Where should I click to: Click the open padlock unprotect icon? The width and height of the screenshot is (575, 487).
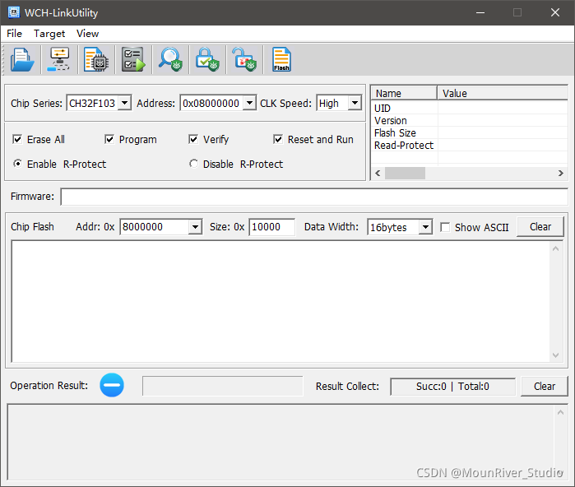[244, 59]
